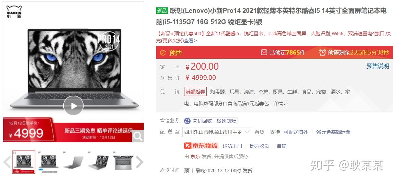Show next thumbnails with the right arrow

tap(139, 162)
